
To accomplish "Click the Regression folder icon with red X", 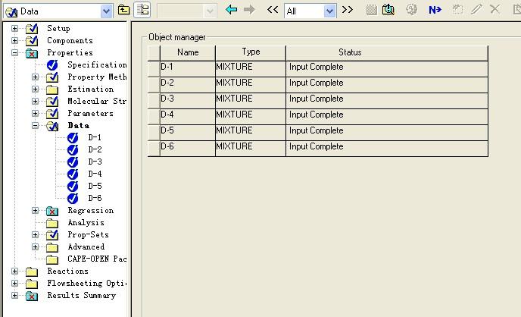I will pos(52,211).
